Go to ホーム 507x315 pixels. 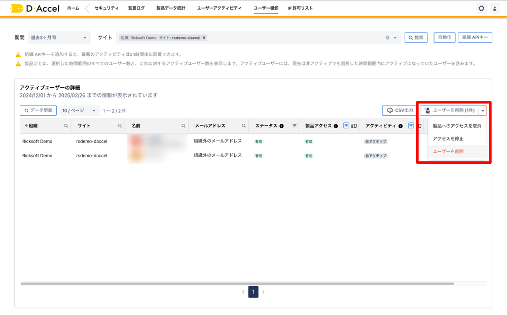click(73, 8)
